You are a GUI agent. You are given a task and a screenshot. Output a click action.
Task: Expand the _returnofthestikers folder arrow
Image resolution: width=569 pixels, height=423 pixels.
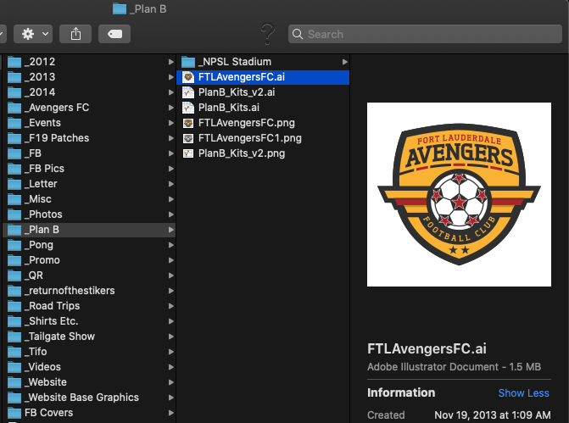pos(171,291)
